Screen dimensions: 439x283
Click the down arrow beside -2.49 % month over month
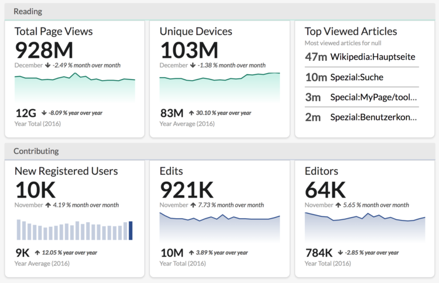(47, 65)
